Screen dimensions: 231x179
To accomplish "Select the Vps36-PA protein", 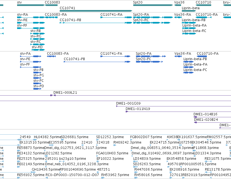I will [178, 56].
